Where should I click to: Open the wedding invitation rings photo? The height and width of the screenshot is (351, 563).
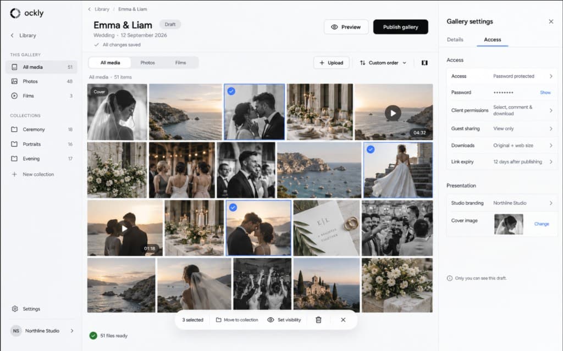[327, 229]
